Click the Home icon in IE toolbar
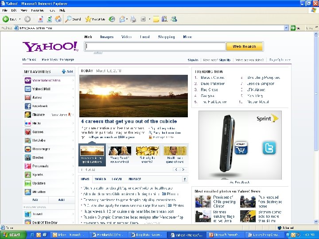The image size is (319, 239). pyautogui.click(x=58, y=19)
